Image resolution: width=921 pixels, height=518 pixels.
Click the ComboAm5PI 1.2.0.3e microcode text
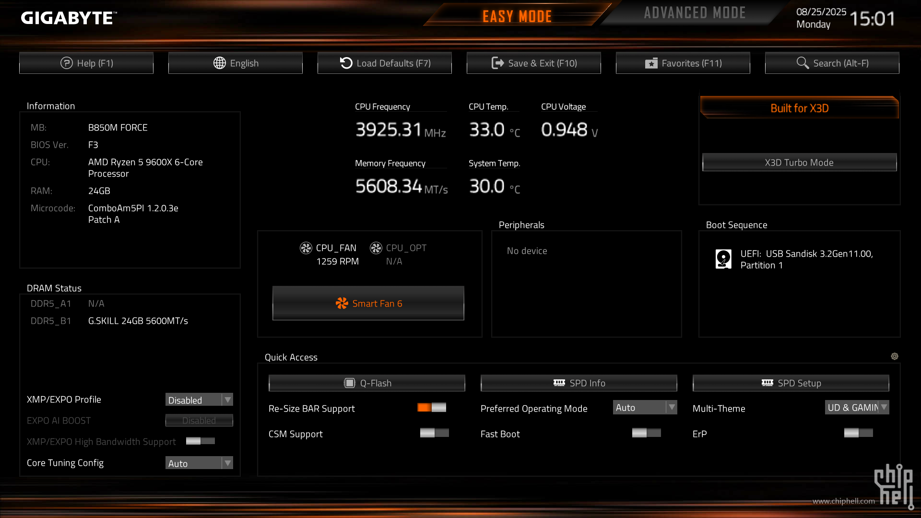[x=133, y=213]
